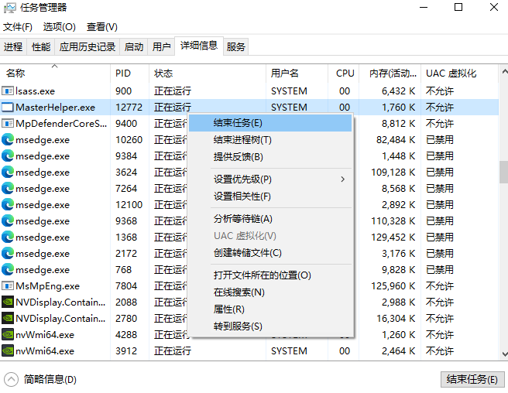Sort by the PID column header
Image resolution: width=508 pixels, height=393 pixels.
pyautogui.click(x=129, y=73)
